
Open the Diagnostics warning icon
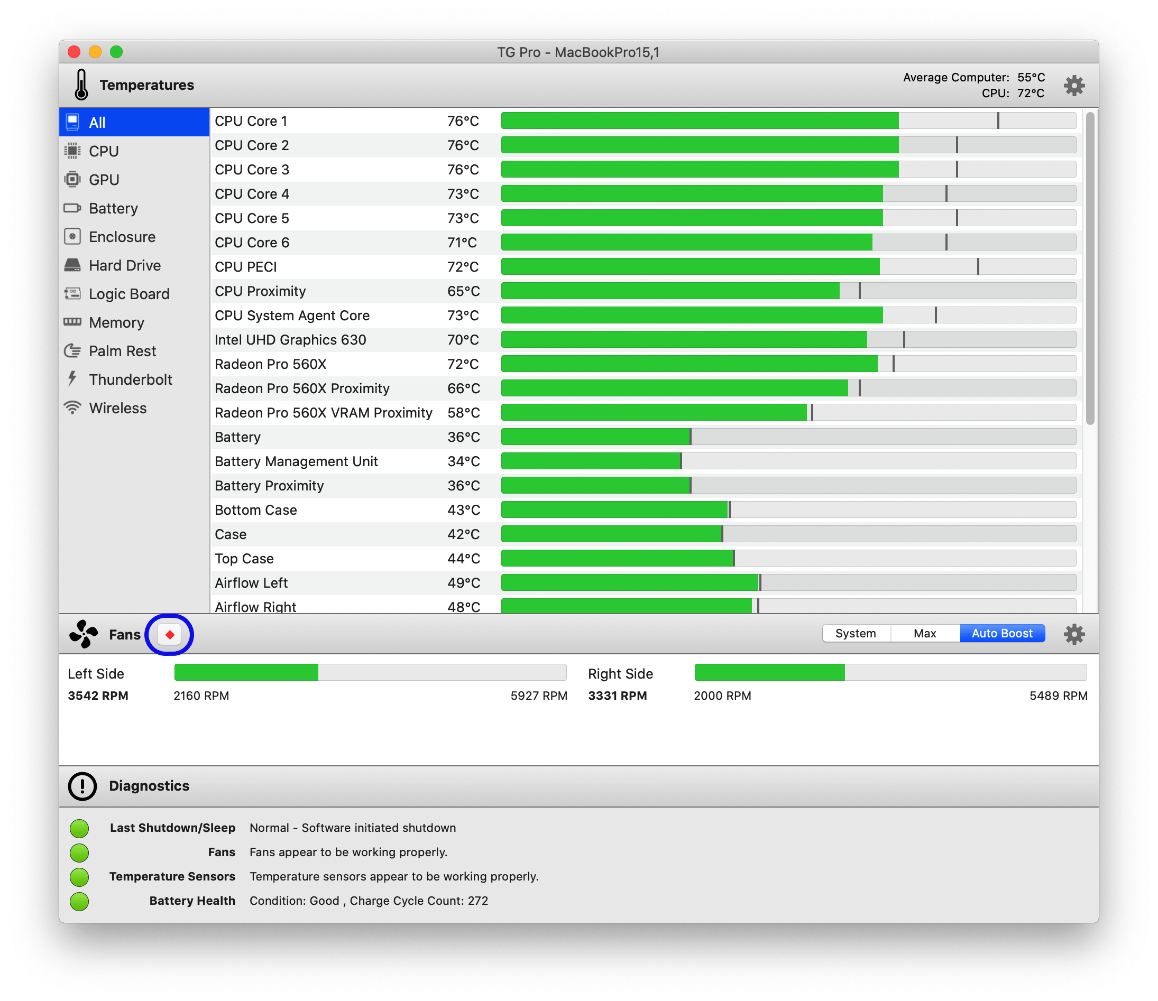81,786
